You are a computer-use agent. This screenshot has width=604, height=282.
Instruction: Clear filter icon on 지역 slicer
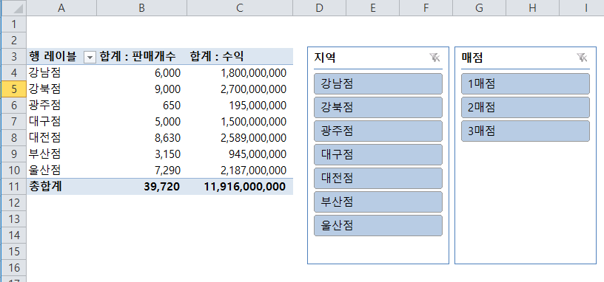[434, 58]
